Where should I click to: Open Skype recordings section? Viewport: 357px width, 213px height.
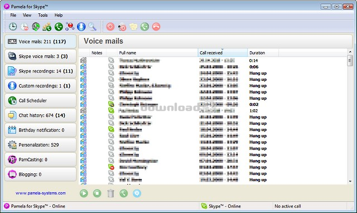pos(41,71)
